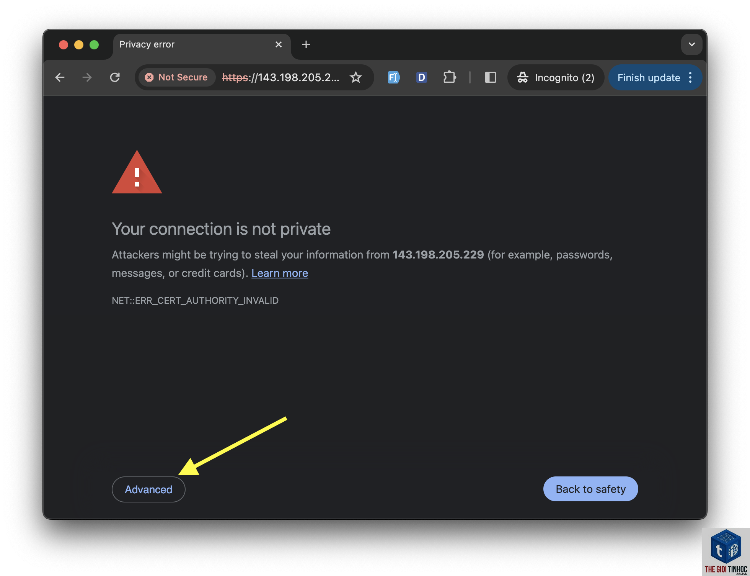
Task: Click the forward navigation arrow
Action: click(87, 77)
